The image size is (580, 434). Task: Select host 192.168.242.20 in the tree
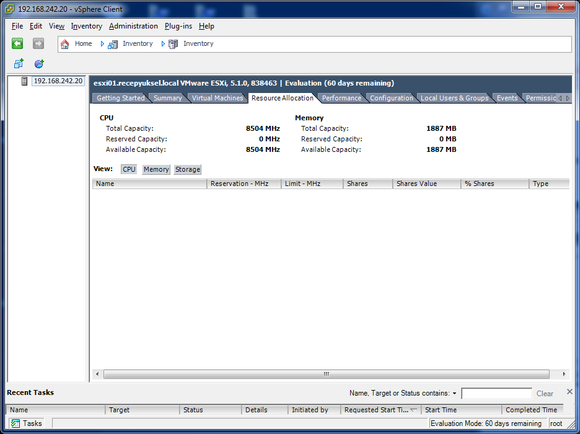tap(58, 81)
